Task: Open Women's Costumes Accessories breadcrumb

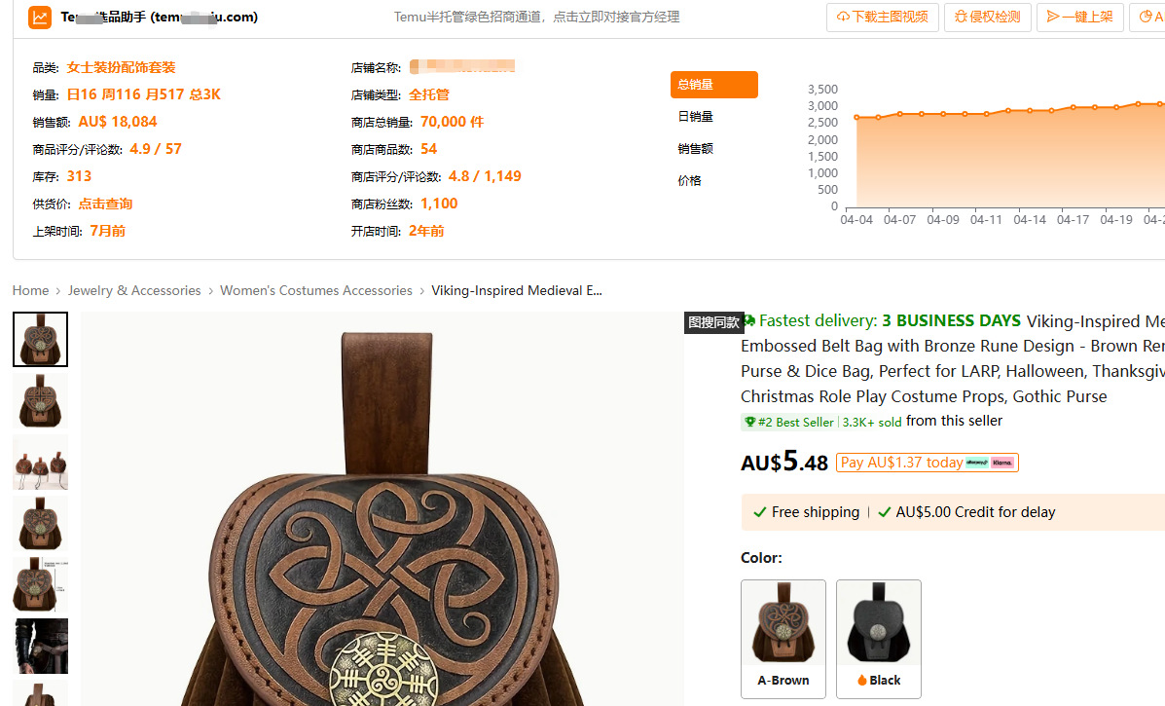Action: 315,290
